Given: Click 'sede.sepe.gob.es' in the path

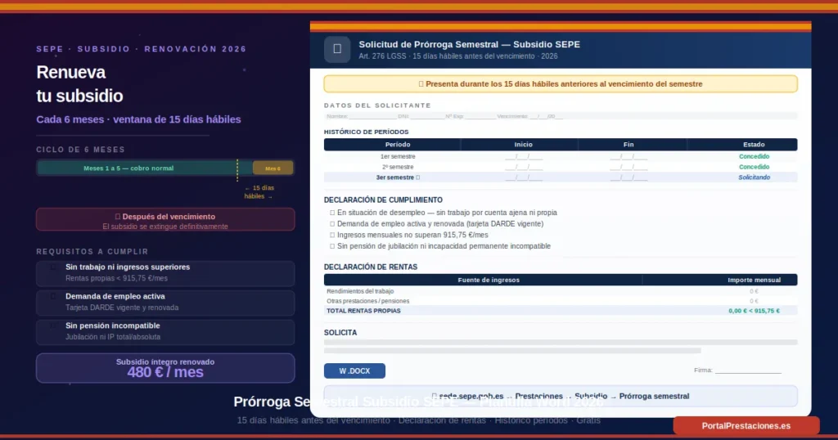Looking at the screenshot, I should 471,396.
